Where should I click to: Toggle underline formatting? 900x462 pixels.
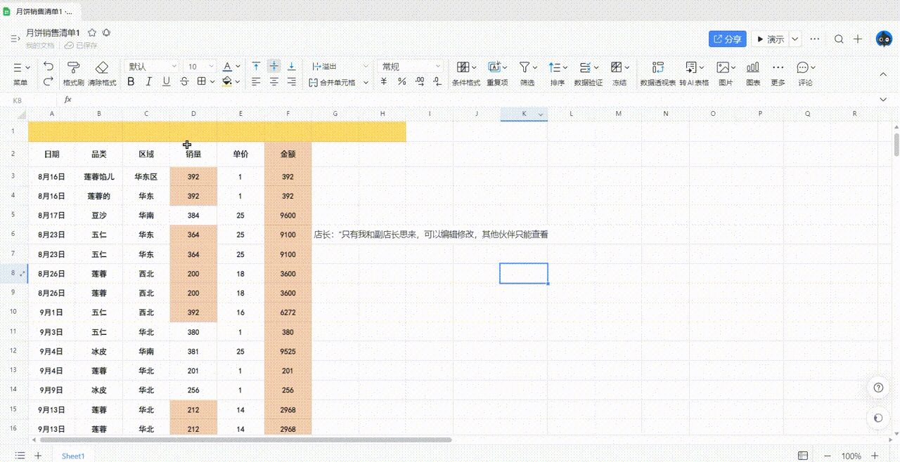[x=167, y=82]
